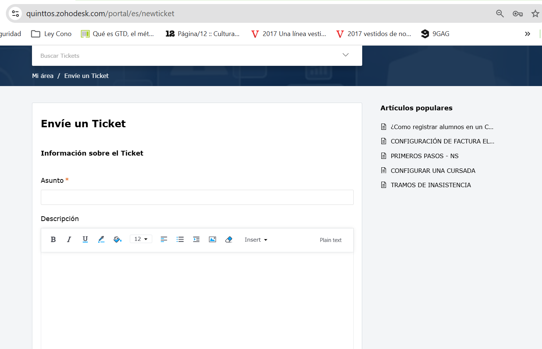
Task: Open the Qué es GTD bookmark
Action: point(117,34)
